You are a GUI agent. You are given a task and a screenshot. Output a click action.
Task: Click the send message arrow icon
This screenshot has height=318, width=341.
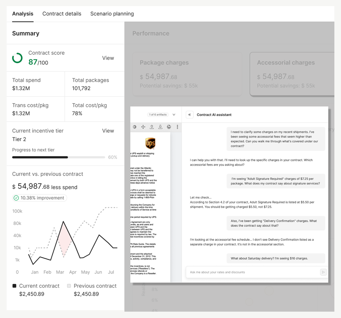(323, 272)
